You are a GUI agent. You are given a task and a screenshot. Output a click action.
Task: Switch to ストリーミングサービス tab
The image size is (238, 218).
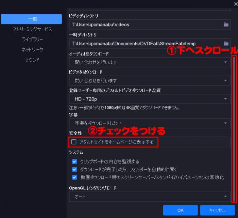[33, 29]
